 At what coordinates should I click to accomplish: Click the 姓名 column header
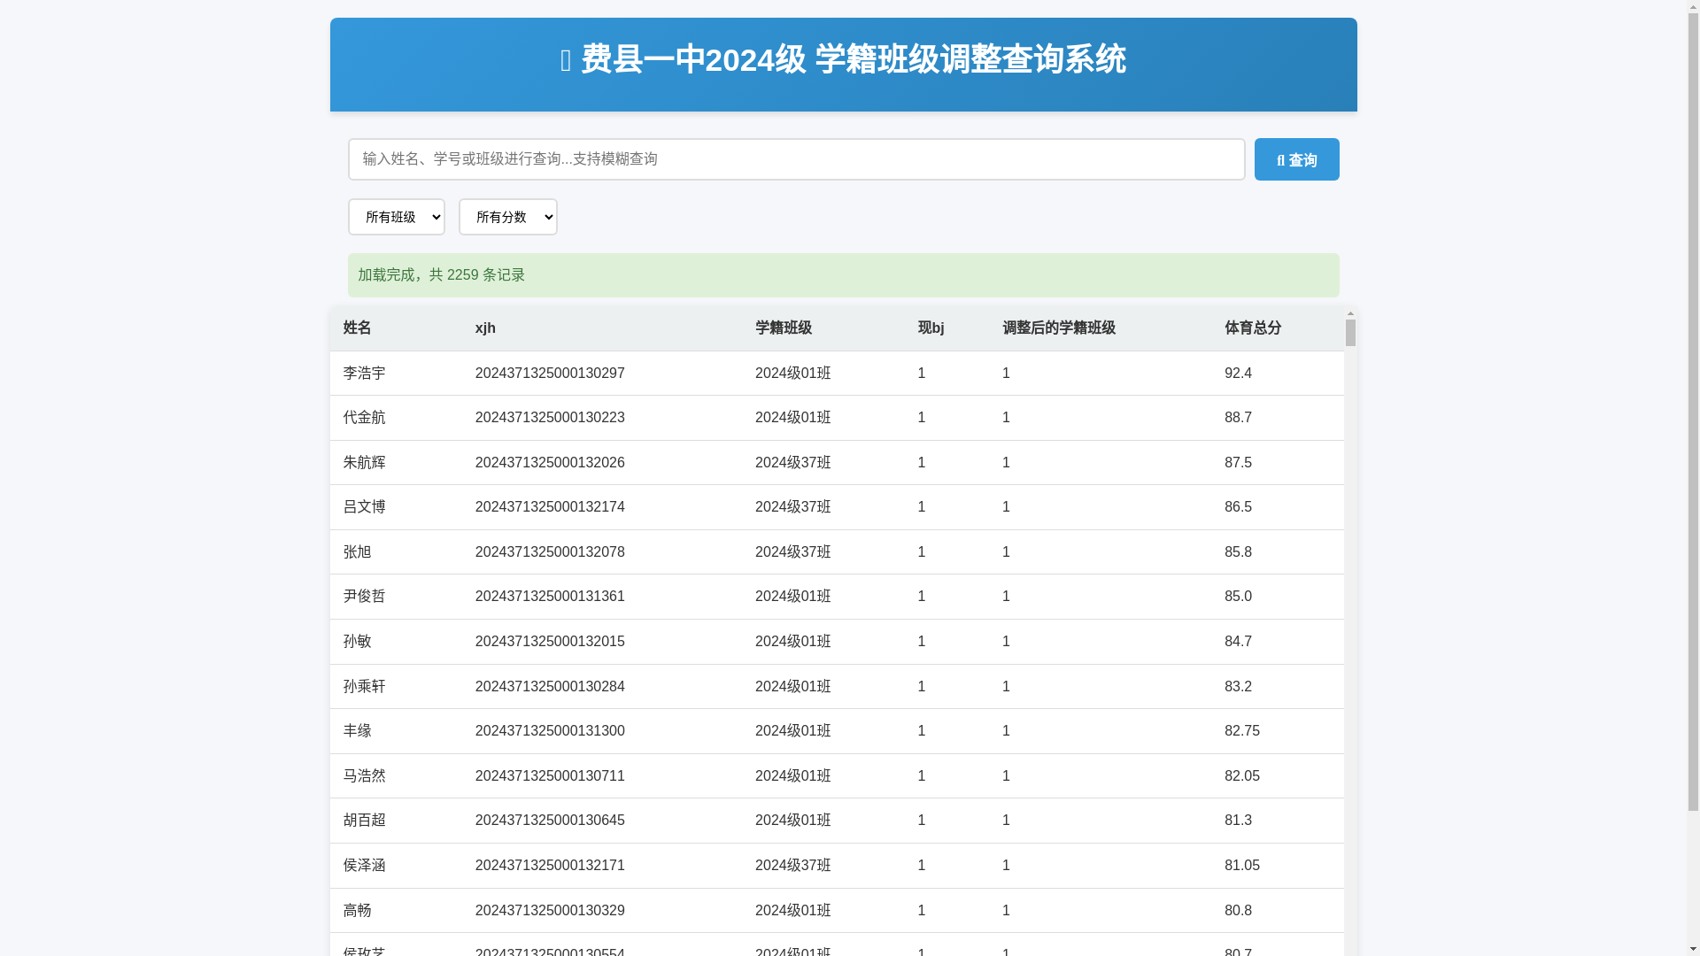(x=357, y=328)
